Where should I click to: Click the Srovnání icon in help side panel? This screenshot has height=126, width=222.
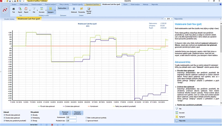(x=177, y=113)
